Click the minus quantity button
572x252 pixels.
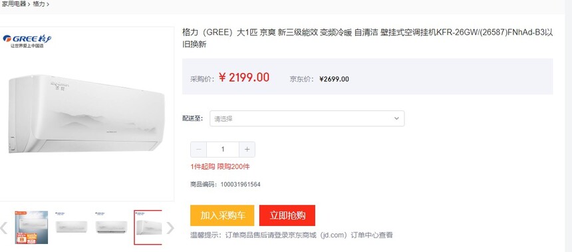[x=198, y=150]
